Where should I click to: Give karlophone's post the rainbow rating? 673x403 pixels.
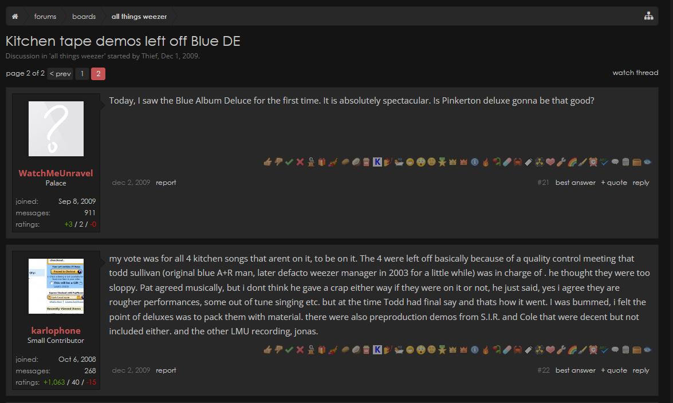point(572,349)
